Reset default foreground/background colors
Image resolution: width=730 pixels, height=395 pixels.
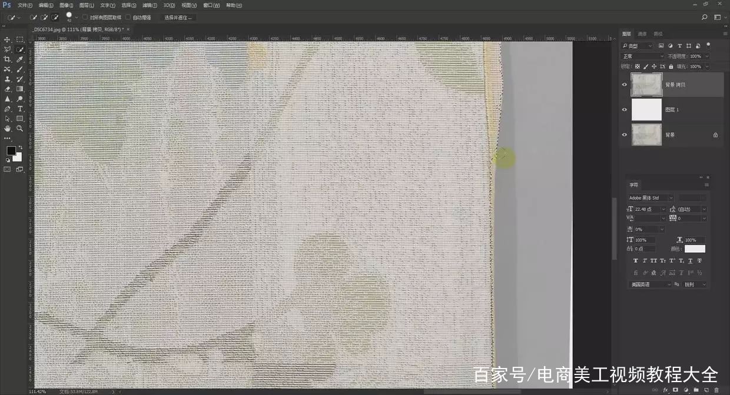[x=8, y=159]
